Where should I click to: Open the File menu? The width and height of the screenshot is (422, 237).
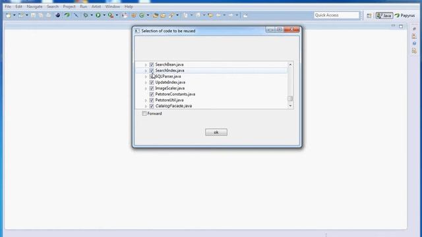click(x=8, y=7)
